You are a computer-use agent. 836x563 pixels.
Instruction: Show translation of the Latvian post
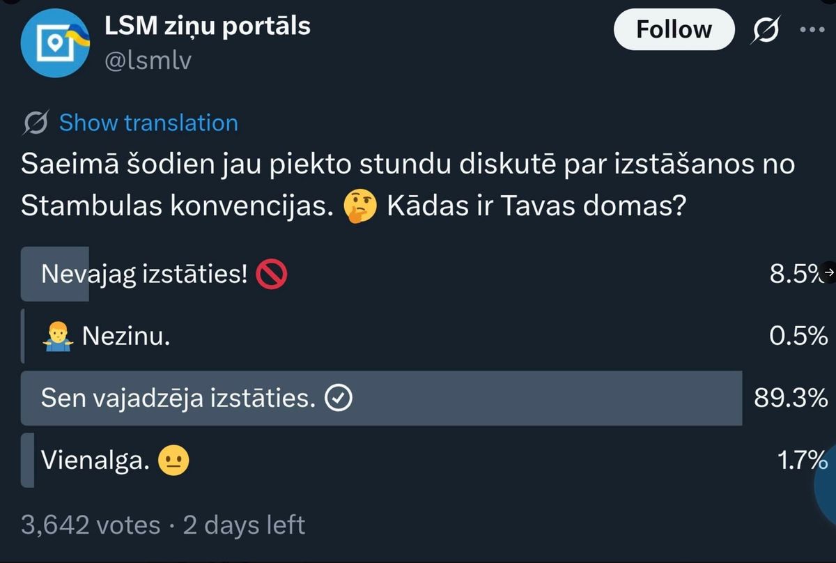pyautogui.click(x=147, y=122)
